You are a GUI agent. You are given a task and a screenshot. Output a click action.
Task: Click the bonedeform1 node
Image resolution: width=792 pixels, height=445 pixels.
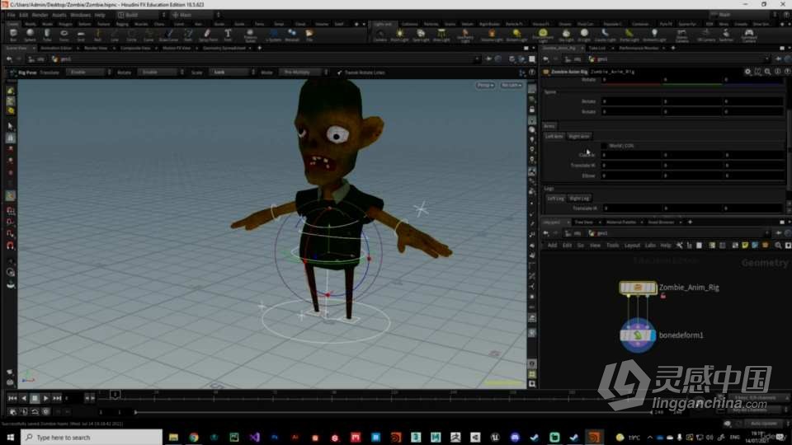tap(638, 335)
